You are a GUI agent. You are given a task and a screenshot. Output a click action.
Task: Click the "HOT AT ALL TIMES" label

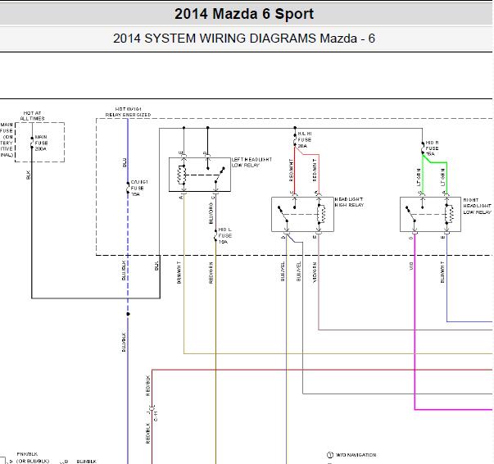(x=33, y=116)
